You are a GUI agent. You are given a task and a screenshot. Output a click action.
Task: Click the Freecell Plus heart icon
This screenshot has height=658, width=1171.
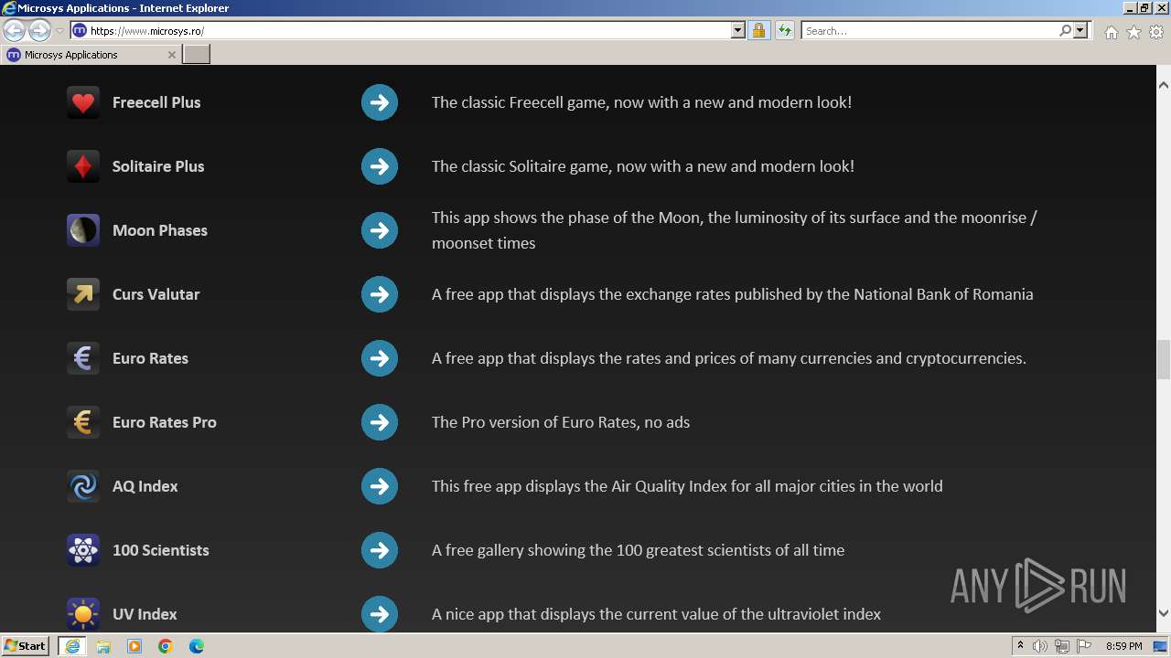83,102
